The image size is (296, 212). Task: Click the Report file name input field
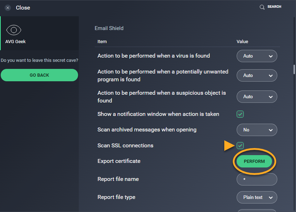[257, 179]
